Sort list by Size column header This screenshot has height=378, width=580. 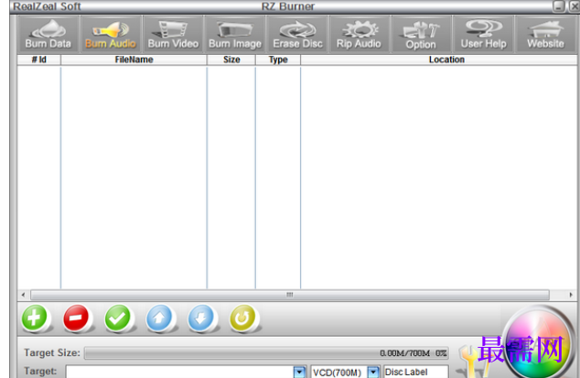[x=231, y=59]
